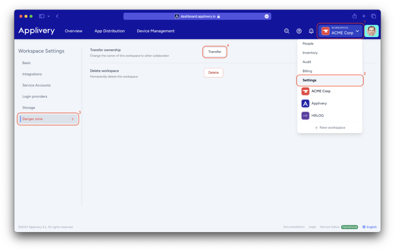Open Documentation footer link
Viewport: 395px width, 251px height.
[294, 227]
